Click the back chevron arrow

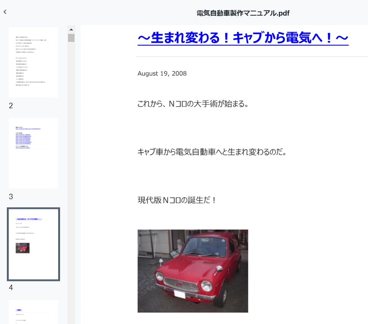[5, 12]
